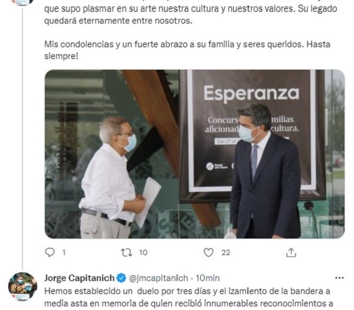Click the Jorge Capitanich display name

point(79,278)
